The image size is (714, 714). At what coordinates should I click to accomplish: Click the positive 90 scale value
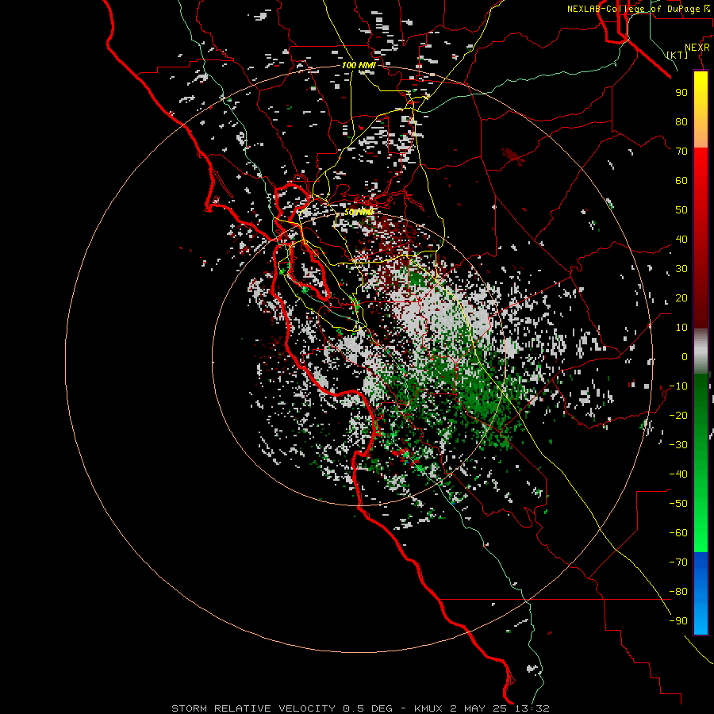click(x=681, y=93)
